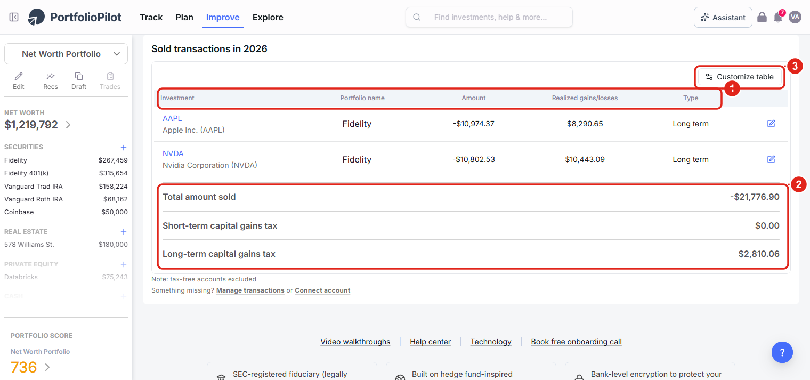The height and width of the screenshot is (380, 810).
Task: Expand the net worth value chevron
Action: tap(68, 125)
